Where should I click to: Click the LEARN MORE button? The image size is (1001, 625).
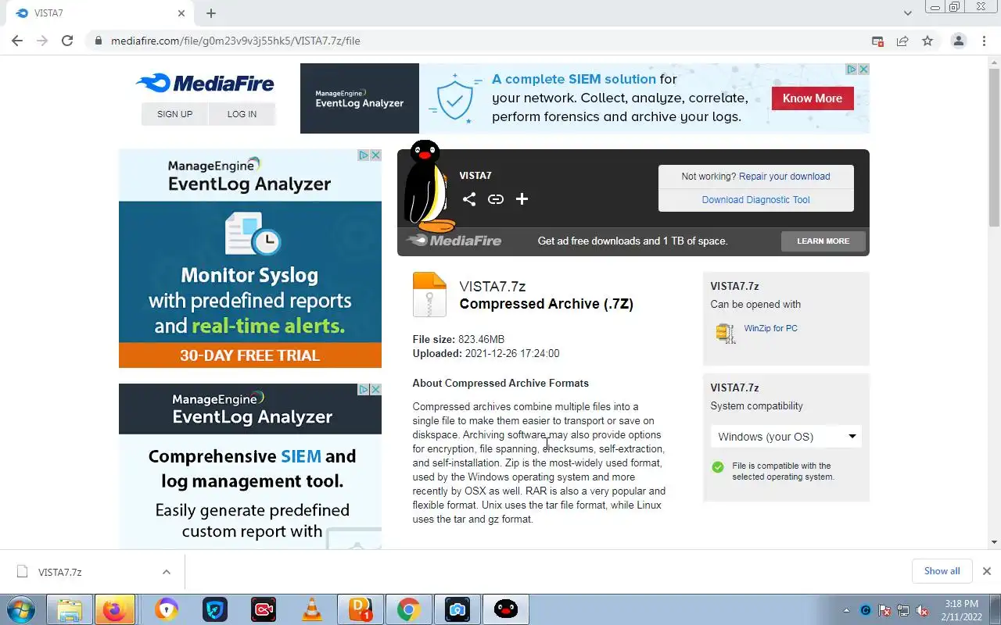[x=823, y=241]
